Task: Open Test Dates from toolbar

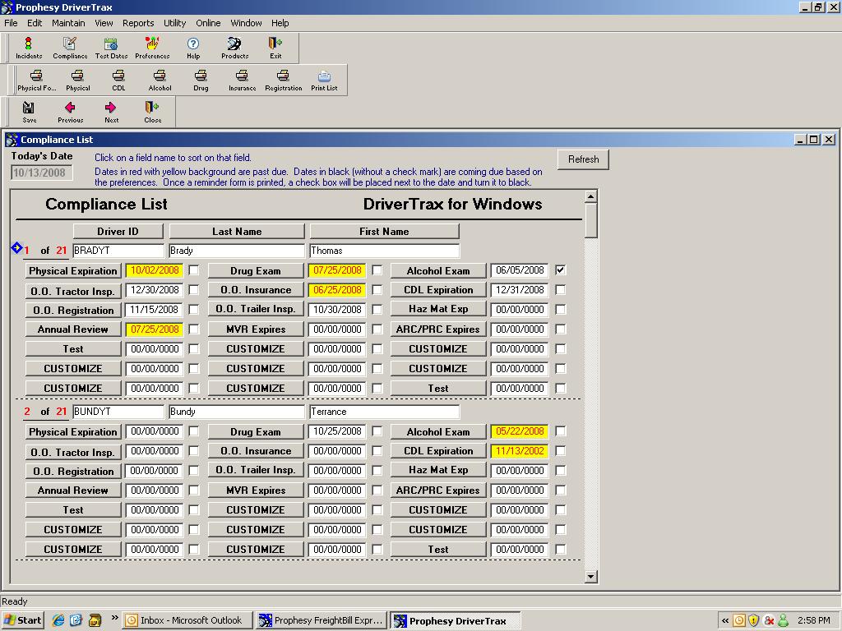Action: (x=111, y=48)
